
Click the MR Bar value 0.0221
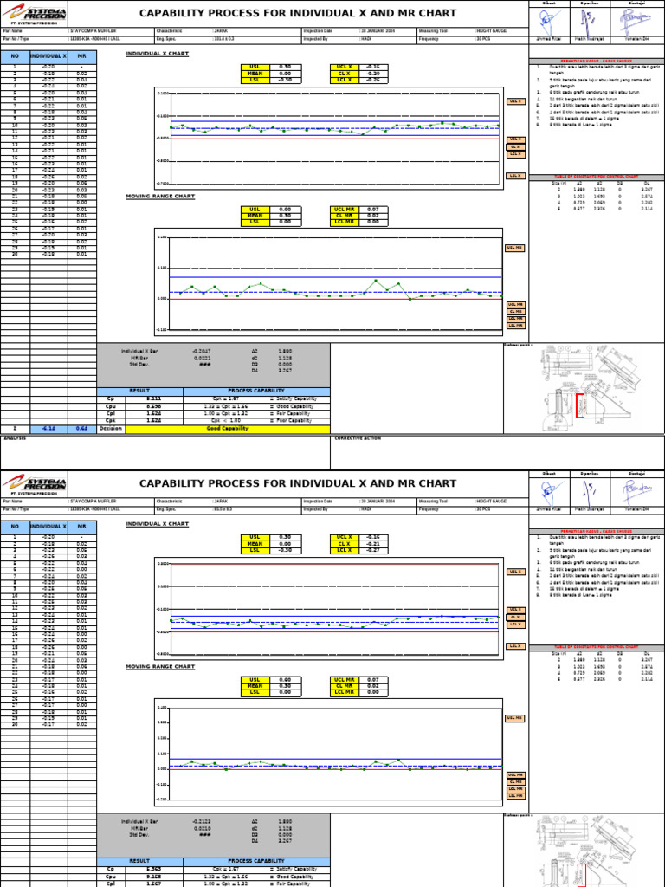[202, 358]
